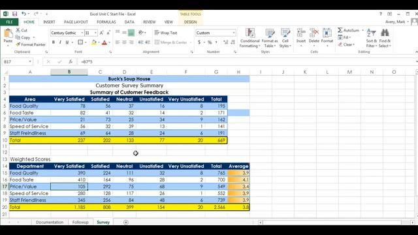Toggle middle vertical alignment
Image resolution: width=418 pixels, height=235 pixels.
pyautogui.click(x=124, y=33)
